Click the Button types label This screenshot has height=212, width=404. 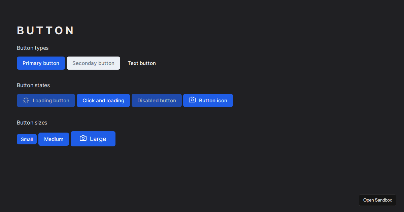click(33, 48)
